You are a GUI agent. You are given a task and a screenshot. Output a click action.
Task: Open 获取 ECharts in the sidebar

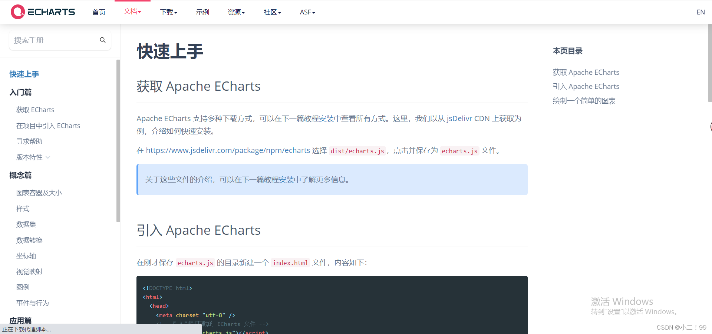pos(35,110)
